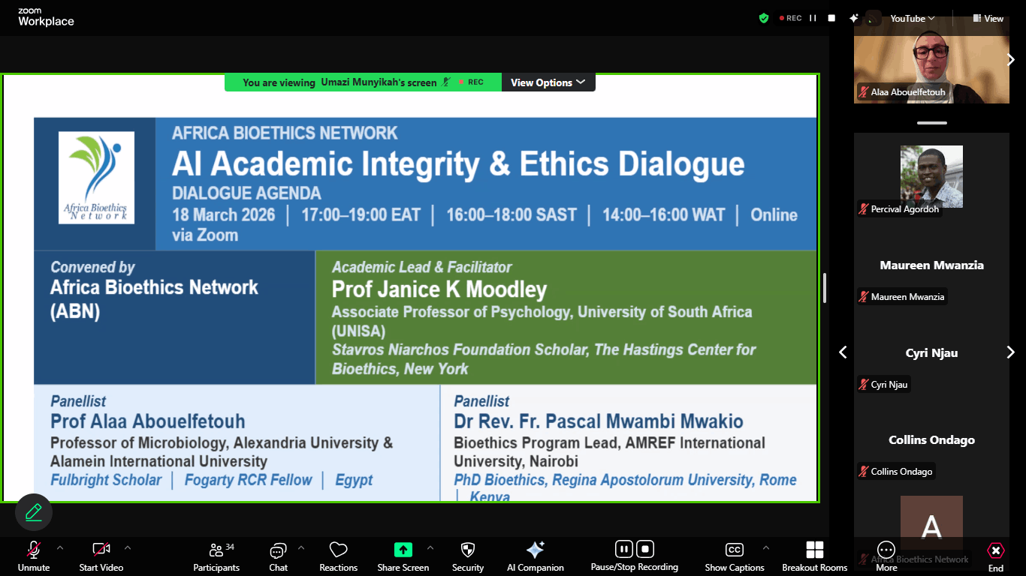This screenshot has height=576, width=1026.
Task: Open the View Options dropdown
Action: [x=548, y=82]
